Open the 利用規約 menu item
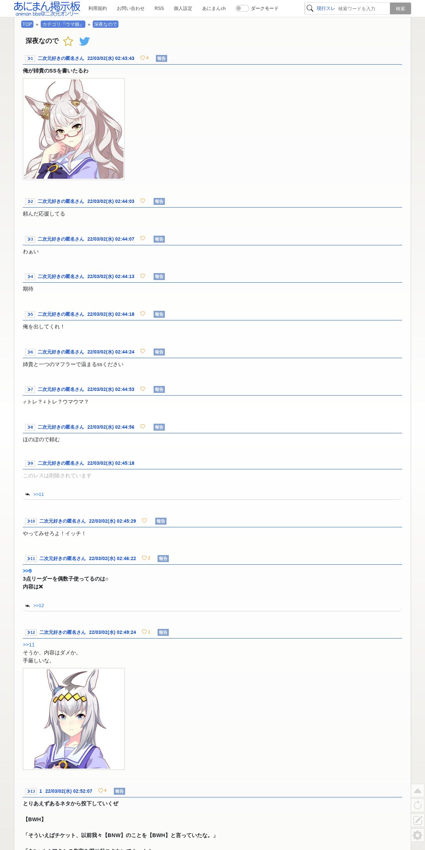 (98, 8)
